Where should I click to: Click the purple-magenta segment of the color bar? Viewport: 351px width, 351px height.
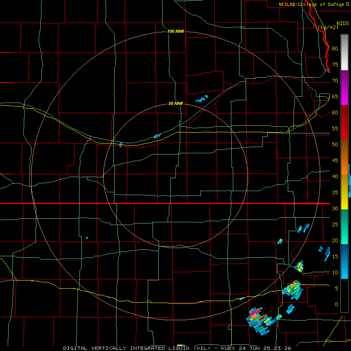tap(344, 87)
